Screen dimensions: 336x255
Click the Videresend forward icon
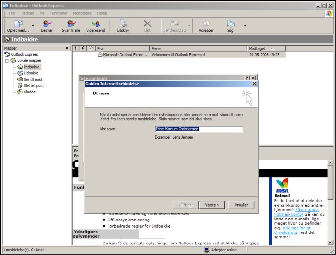pos(96,23)
